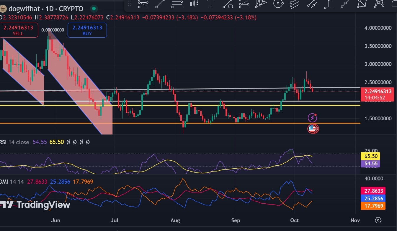The height and width of the screenshot is (231, 397).
Task: Click the 4.00000000 price axis label
Action: pos(378,28)
